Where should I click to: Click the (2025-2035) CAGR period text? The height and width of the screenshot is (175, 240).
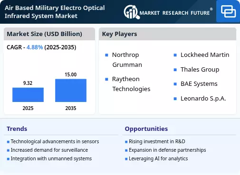click(60, 47)
